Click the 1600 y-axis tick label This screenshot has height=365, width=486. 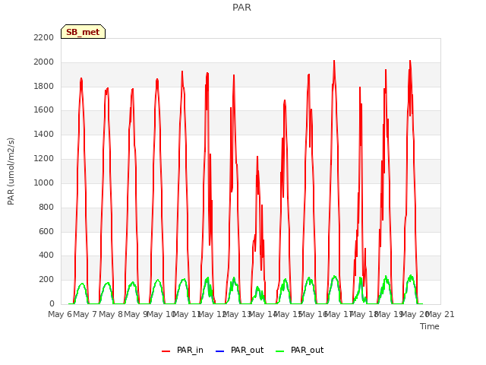(x=44, y=109)
